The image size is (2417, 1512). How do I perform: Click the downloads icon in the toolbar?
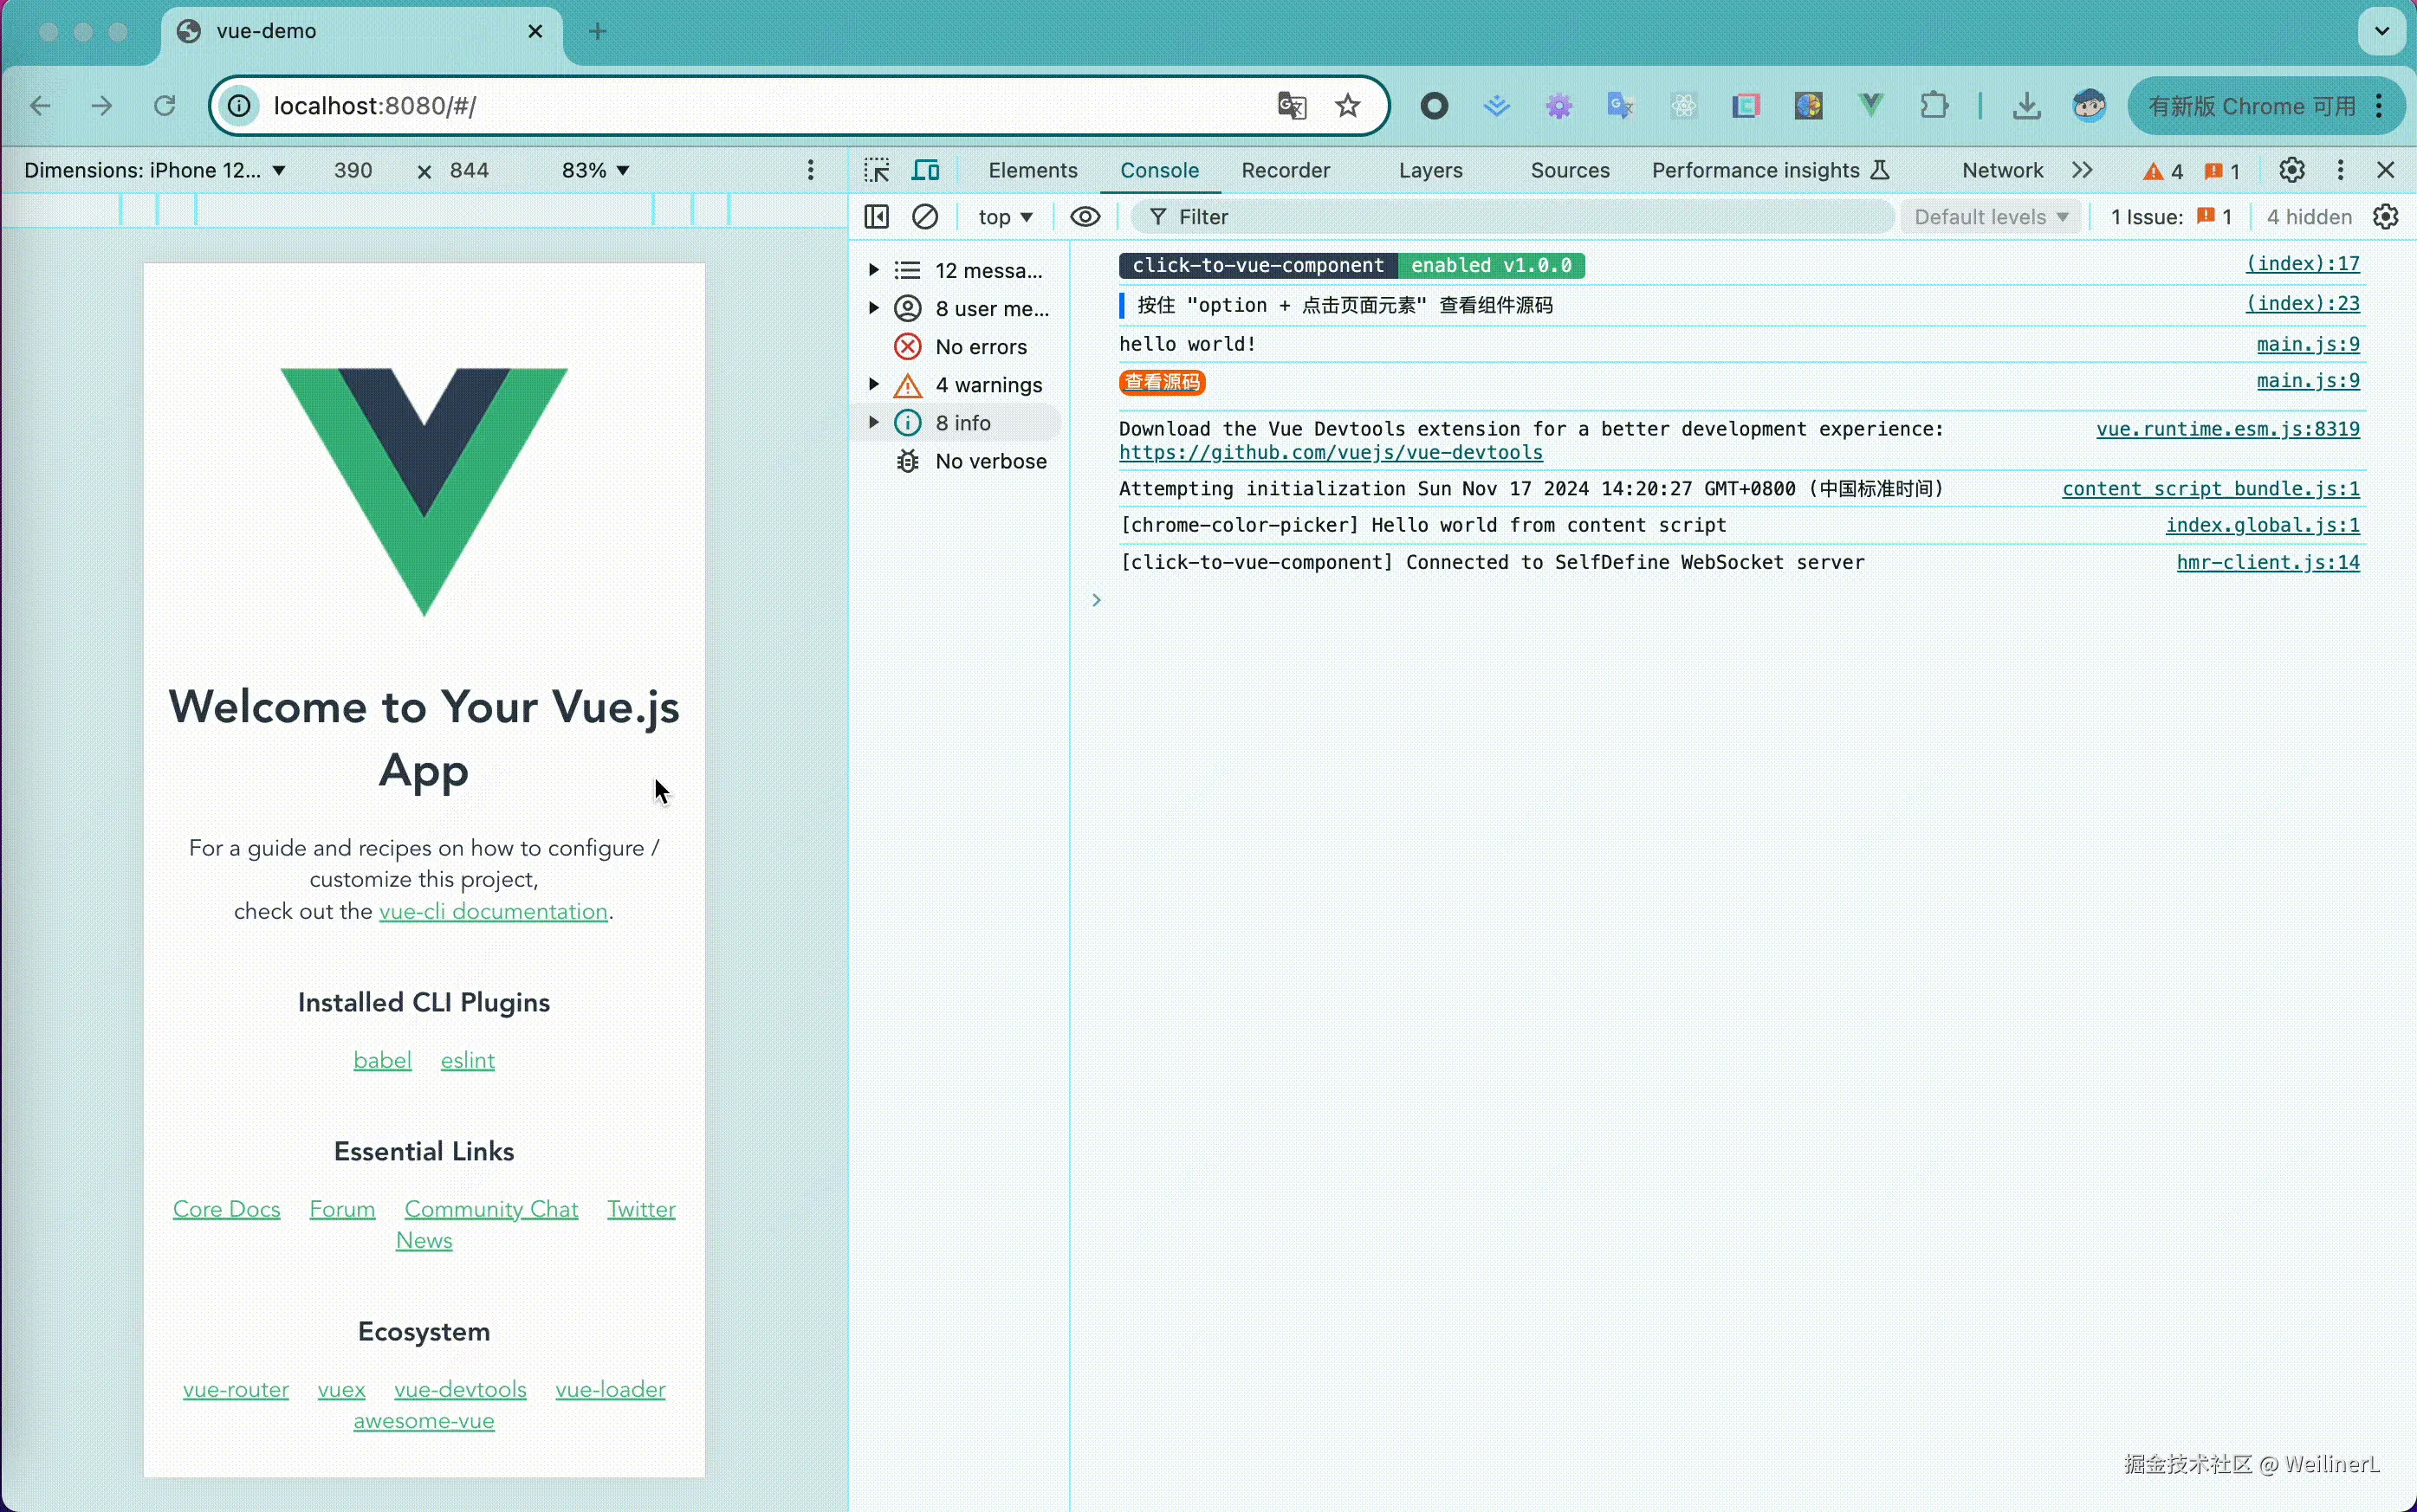click(x=2025, y=106)
